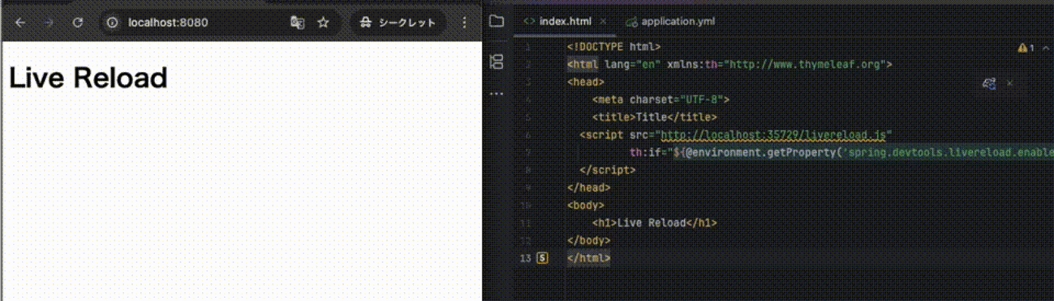Click the closing </head> tag
This screenshot has width=1054, height=301.
coord(588,188)
